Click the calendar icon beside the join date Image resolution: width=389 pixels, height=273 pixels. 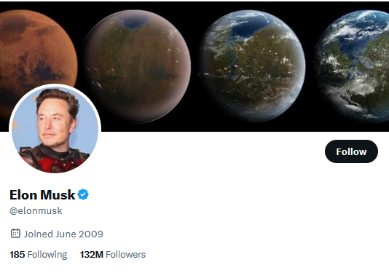click(15, 234)
